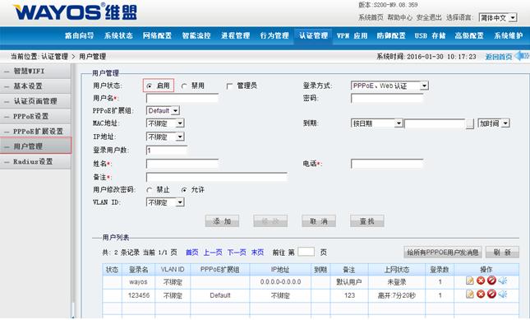
Task: Delete user 123456 with red X icon
Action: tap(481, 294)
